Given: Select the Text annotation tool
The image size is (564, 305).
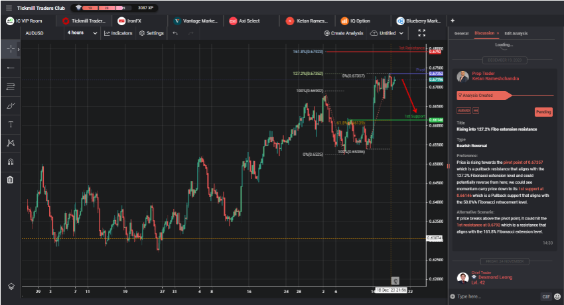Looking at the screenshot, I should [x=11, y=124].
